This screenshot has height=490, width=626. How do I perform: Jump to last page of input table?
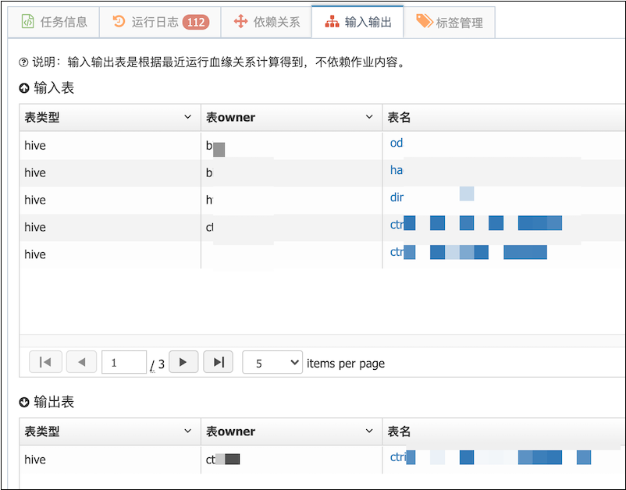[x=218, y=362]
